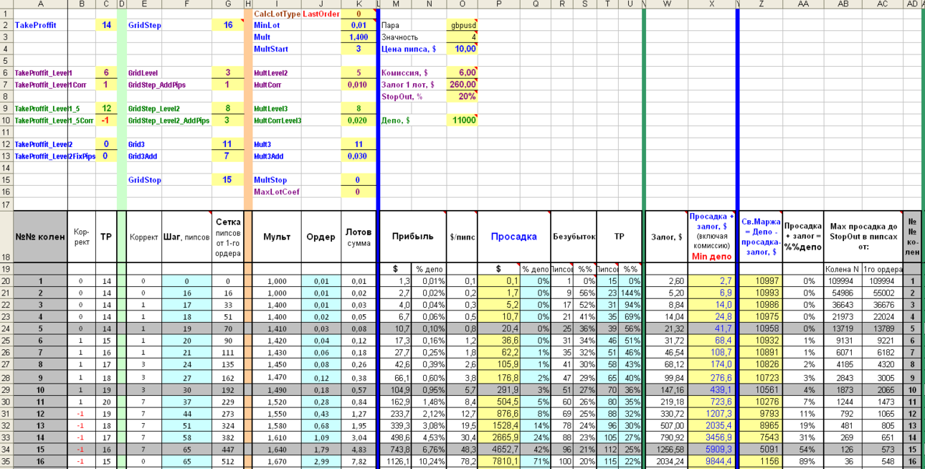
Task: Select the order cell 2,99
Action: [x=321, y=461]
